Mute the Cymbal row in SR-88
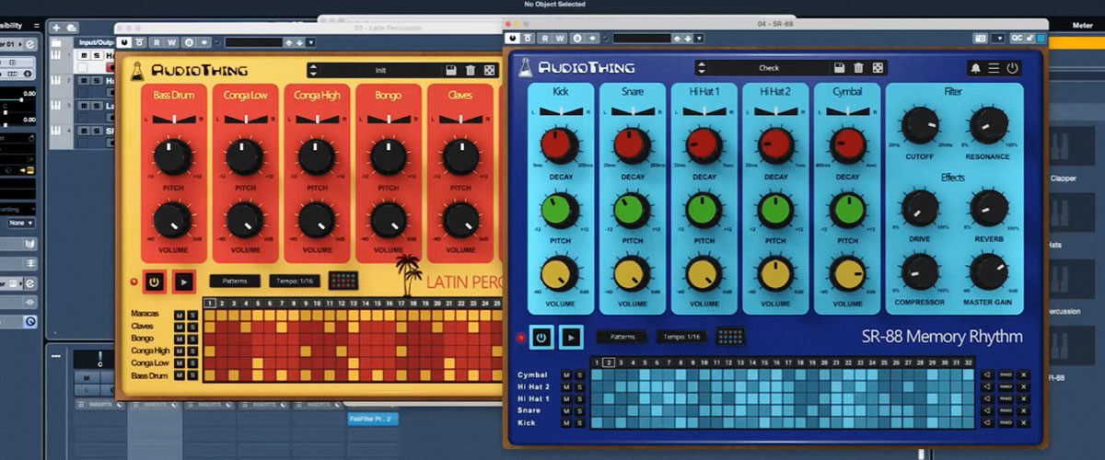 567,374
